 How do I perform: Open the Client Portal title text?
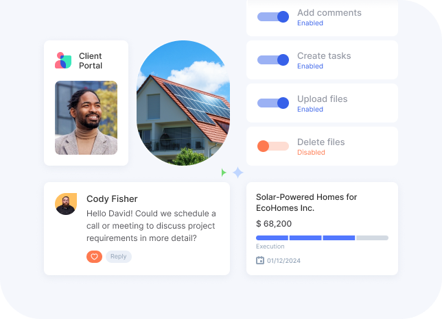point(91,61)
